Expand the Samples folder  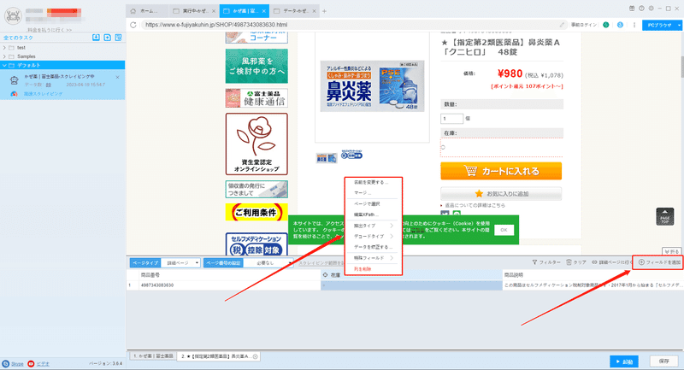click(4, 56)
